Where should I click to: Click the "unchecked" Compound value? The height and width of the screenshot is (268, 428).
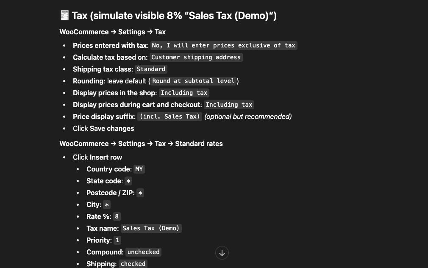(x=144, y=252)
